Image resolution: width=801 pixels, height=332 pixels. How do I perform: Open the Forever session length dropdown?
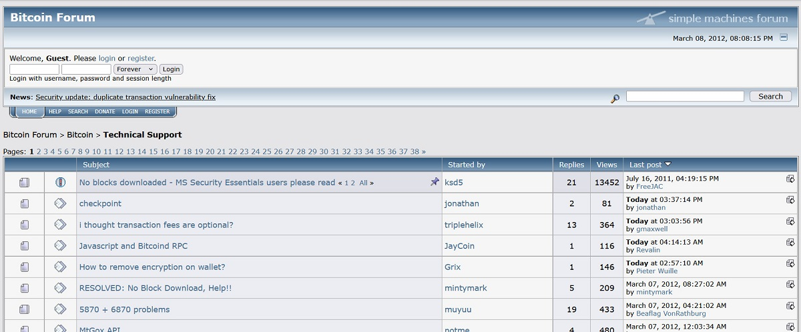click(135, 69)
